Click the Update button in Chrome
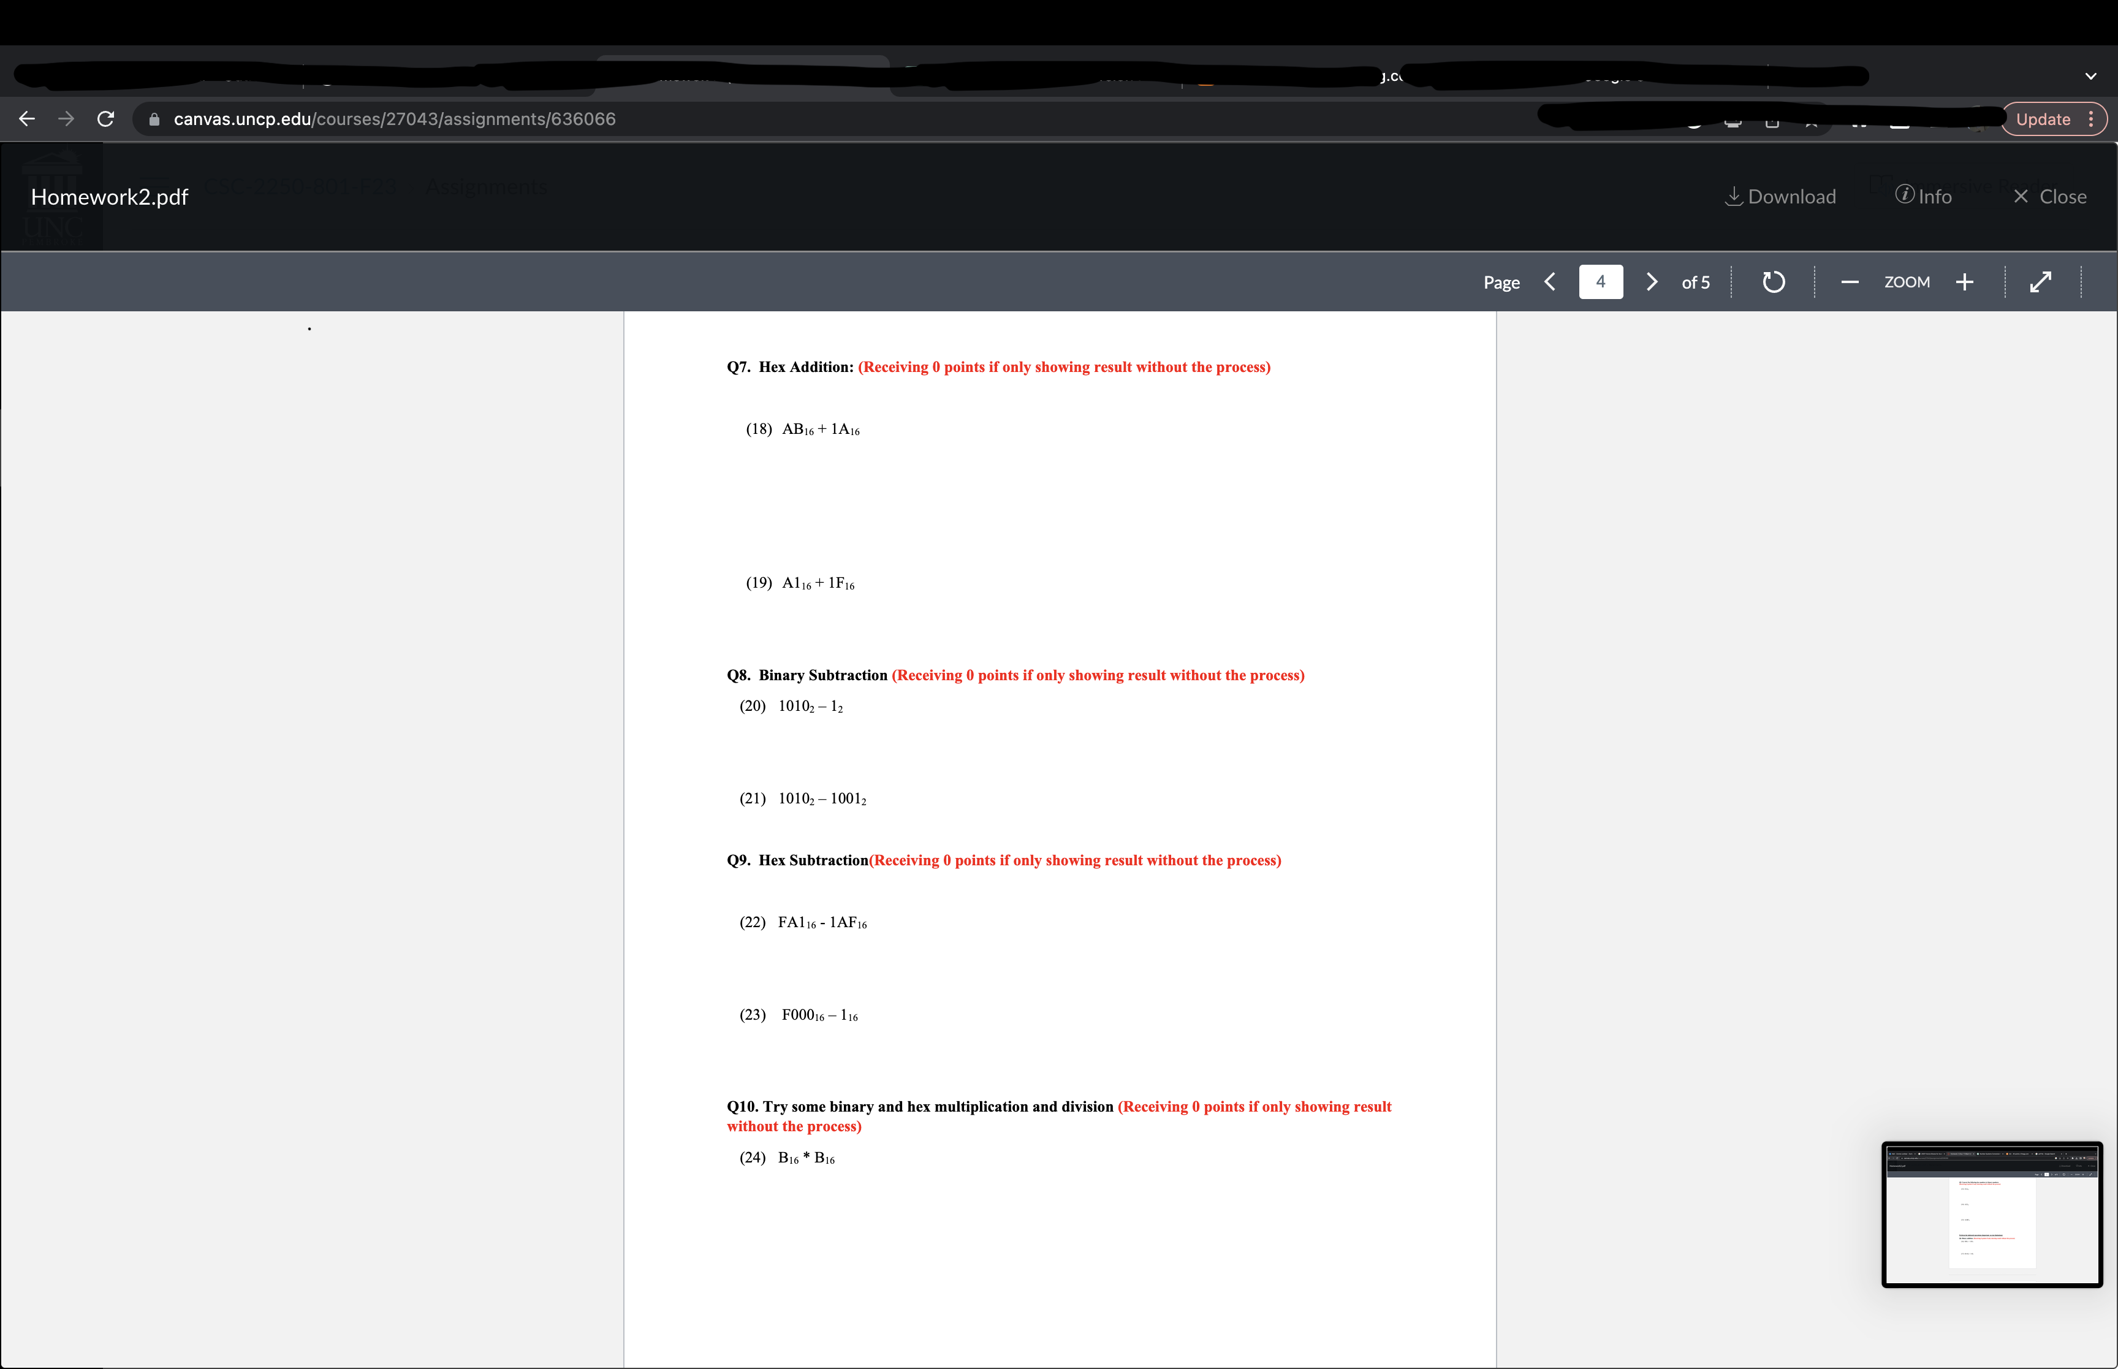 click(2043, 119)
